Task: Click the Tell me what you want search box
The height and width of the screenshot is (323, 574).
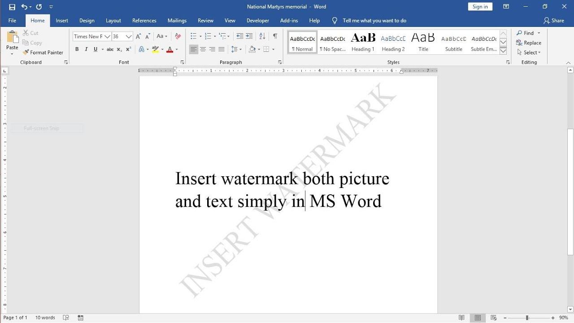Action: pos(369,21)
